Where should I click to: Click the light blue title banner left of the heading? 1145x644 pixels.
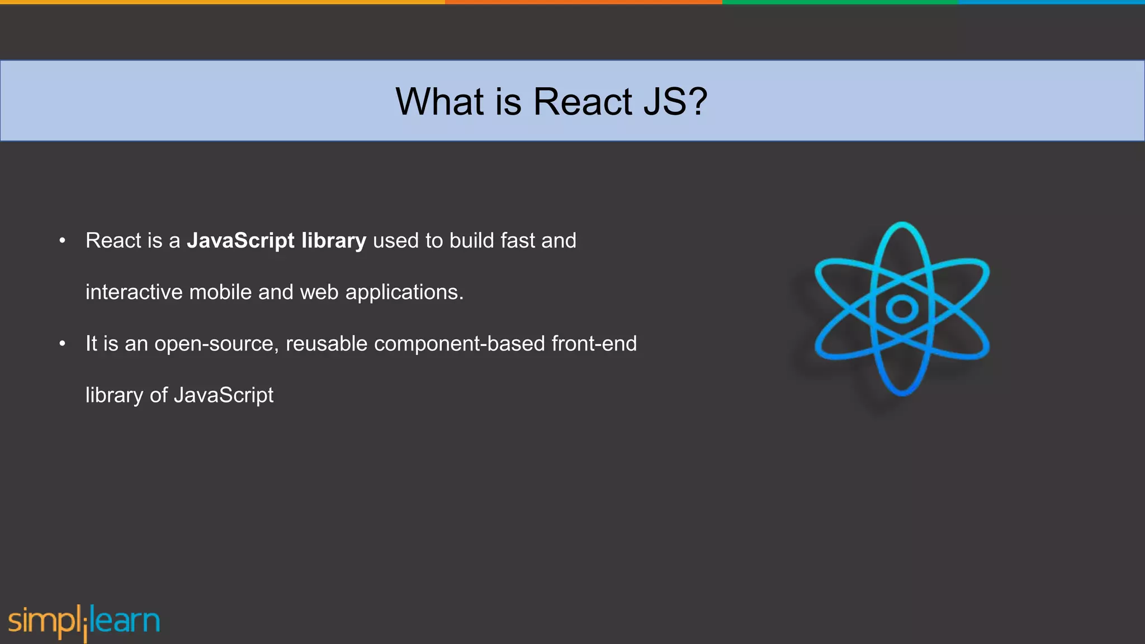coord(196,102)
